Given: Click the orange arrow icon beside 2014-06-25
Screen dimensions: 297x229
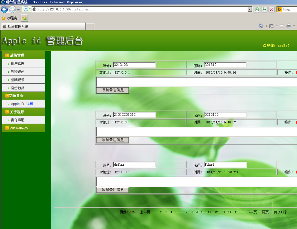Looking at the screenshot, I should tap(7, 128).
